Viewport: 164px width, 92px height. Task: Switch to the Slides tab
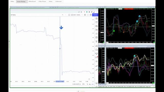pos(12,2)
